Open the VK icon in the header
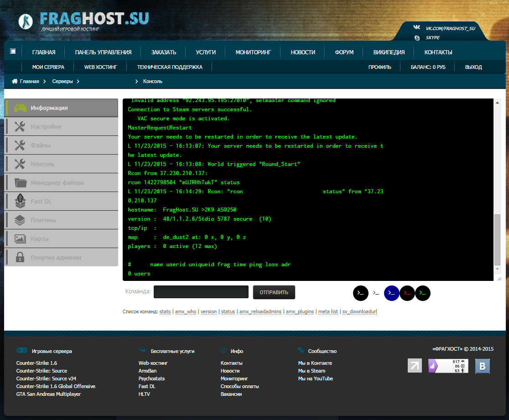Screen dimensions: 509x420 tap(416, 27)
